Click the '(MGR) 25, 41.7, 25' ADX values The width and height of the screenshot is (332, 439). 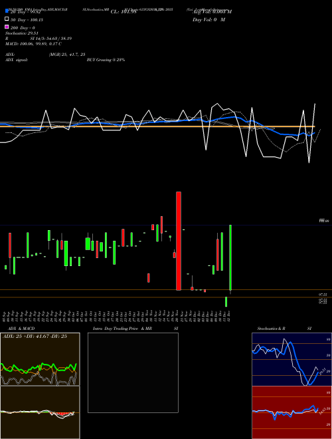tap(67, 55)
